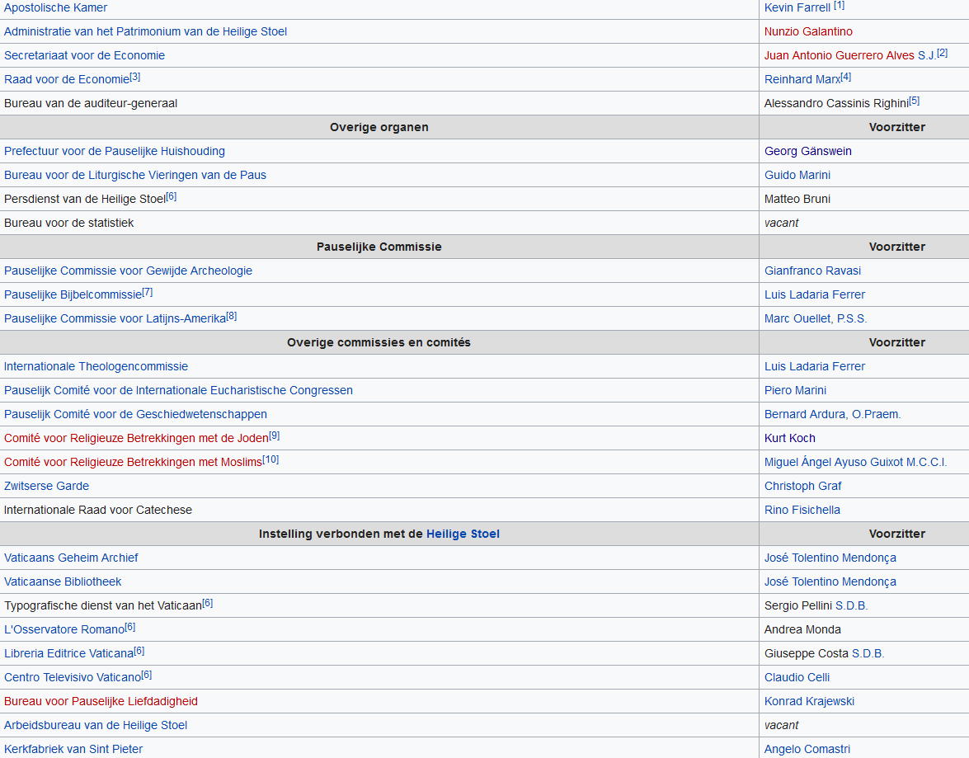Image resolution: width=969 pixels, height=758 pixels.
Task: Open Comité voor Religieuze Betrekkingen met Moslims
Action: pyautogui.click(x=133, y=463)
